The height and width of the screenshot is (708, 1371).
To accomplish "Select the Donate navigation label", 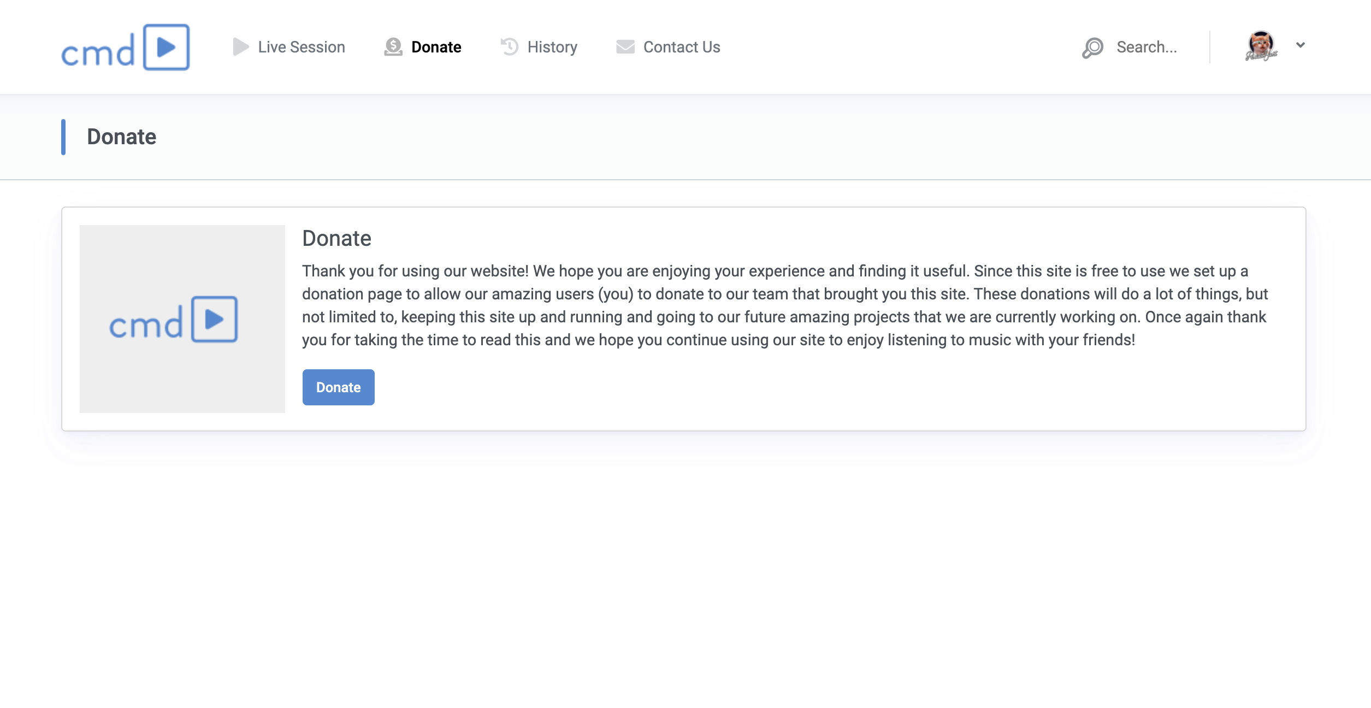I will click(x=436, y=47).
